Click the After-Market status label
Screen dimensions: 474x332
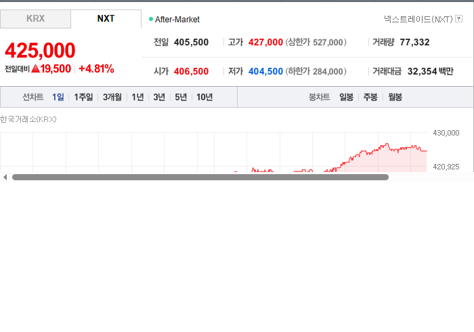point(177,20)
